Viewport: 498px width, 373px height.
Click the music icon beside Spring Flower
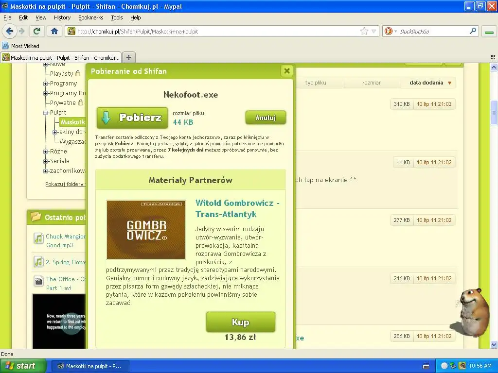tap(38, 262)
